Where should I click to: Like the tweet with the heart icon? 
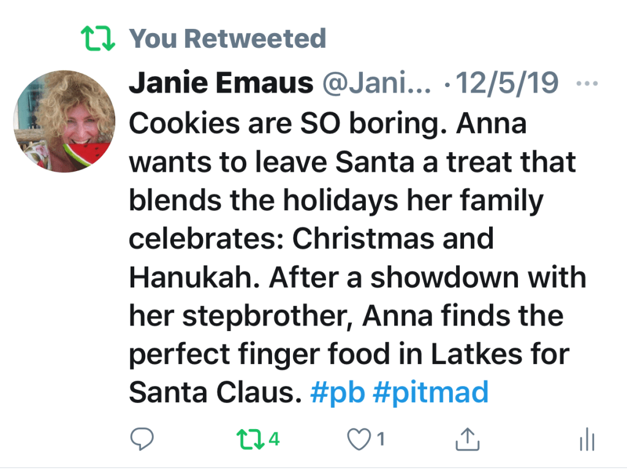359,438
